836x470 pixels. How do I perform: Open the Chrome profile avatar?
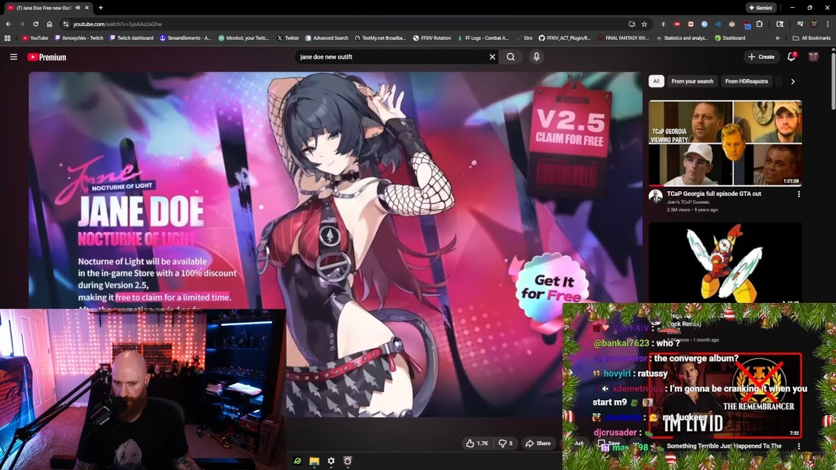[x=813, y=23]
